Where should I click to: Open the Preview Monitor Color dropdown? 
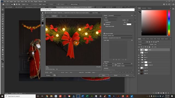click(x=120, y=36)
